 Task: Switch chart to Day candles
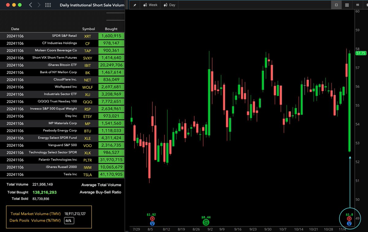point(169,5)
